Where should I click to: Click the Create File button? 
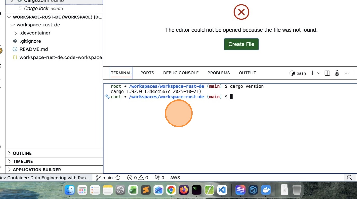pos(241,44)
